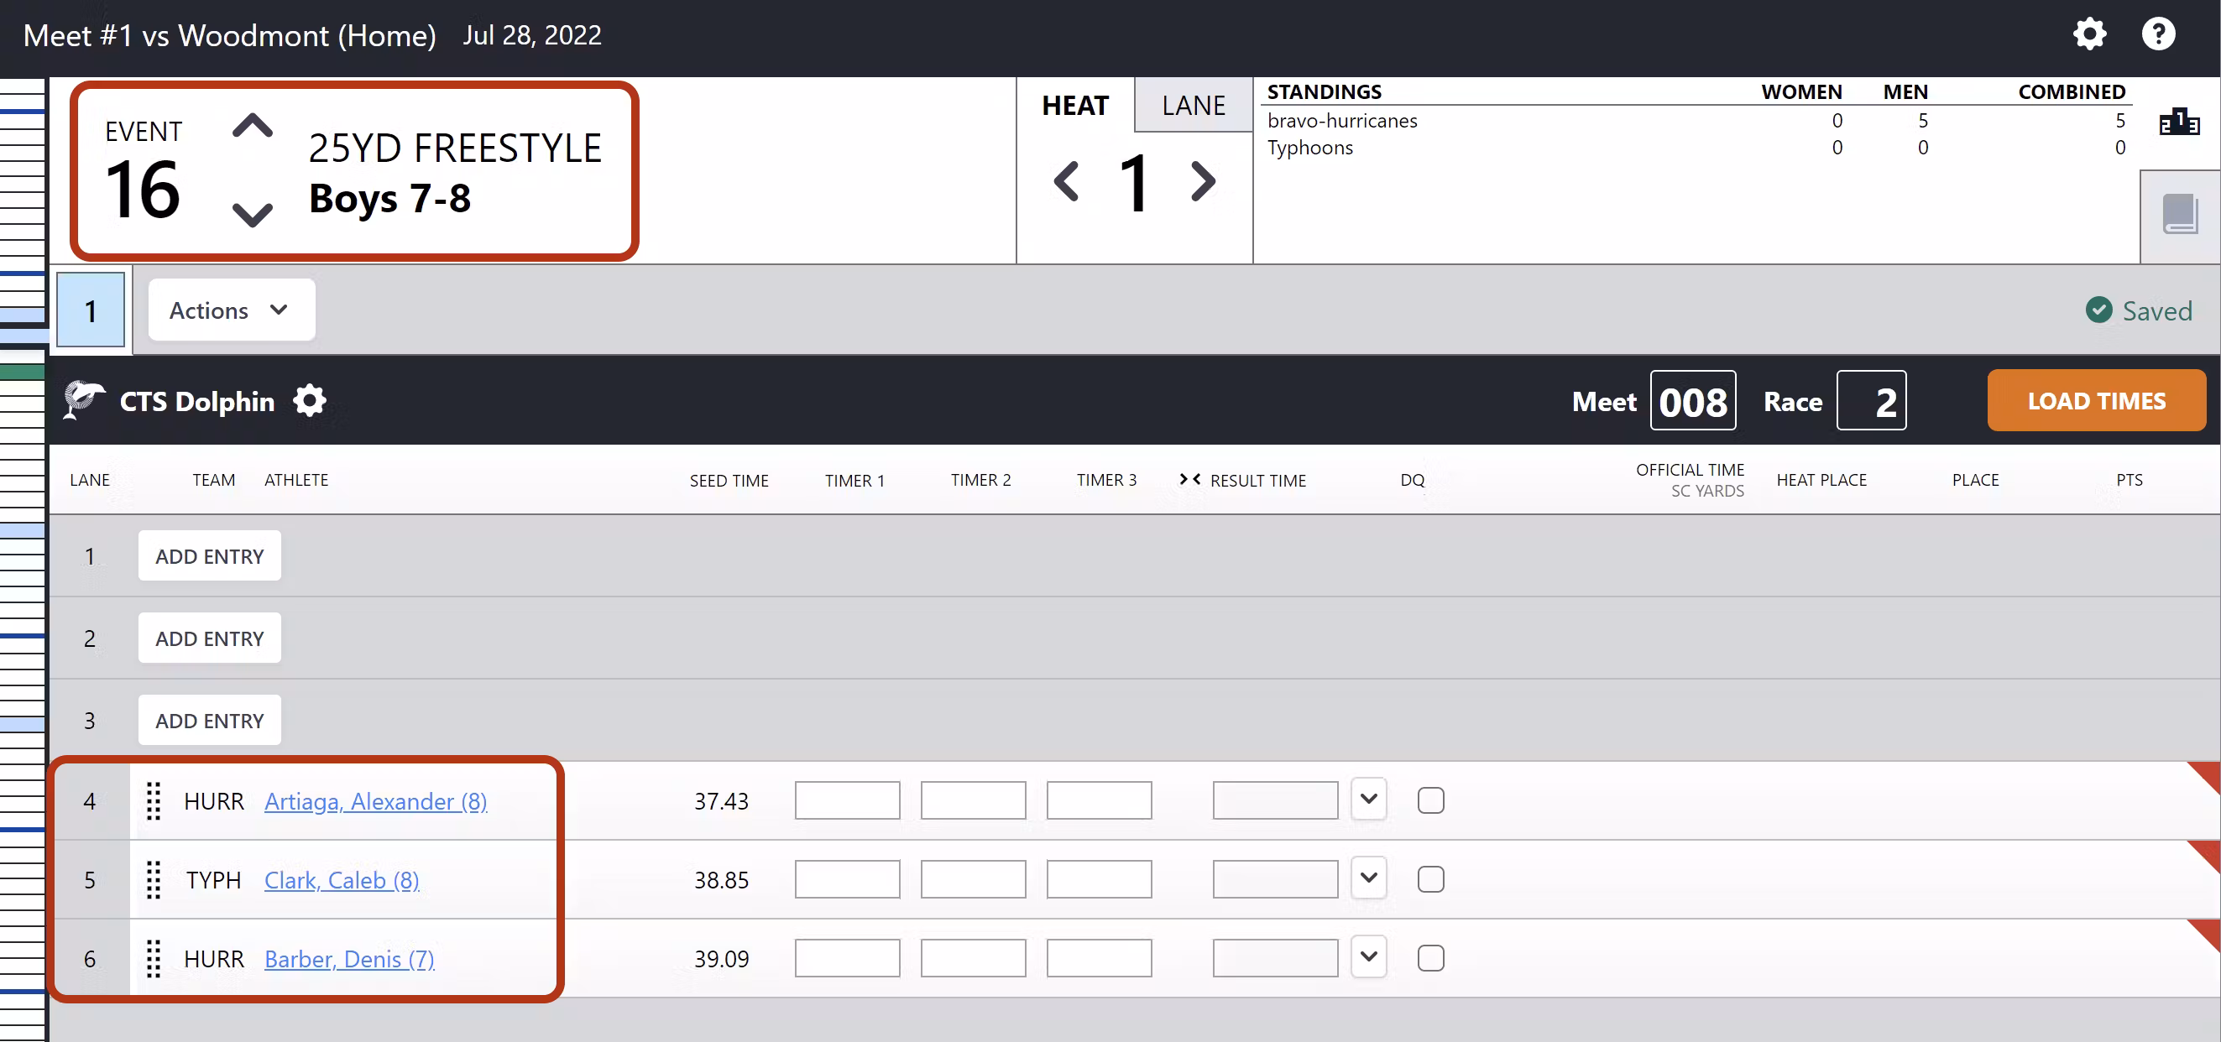Select the HEAT tab
This screenshot has width=2221, height=1042.
click(1075, 105)
